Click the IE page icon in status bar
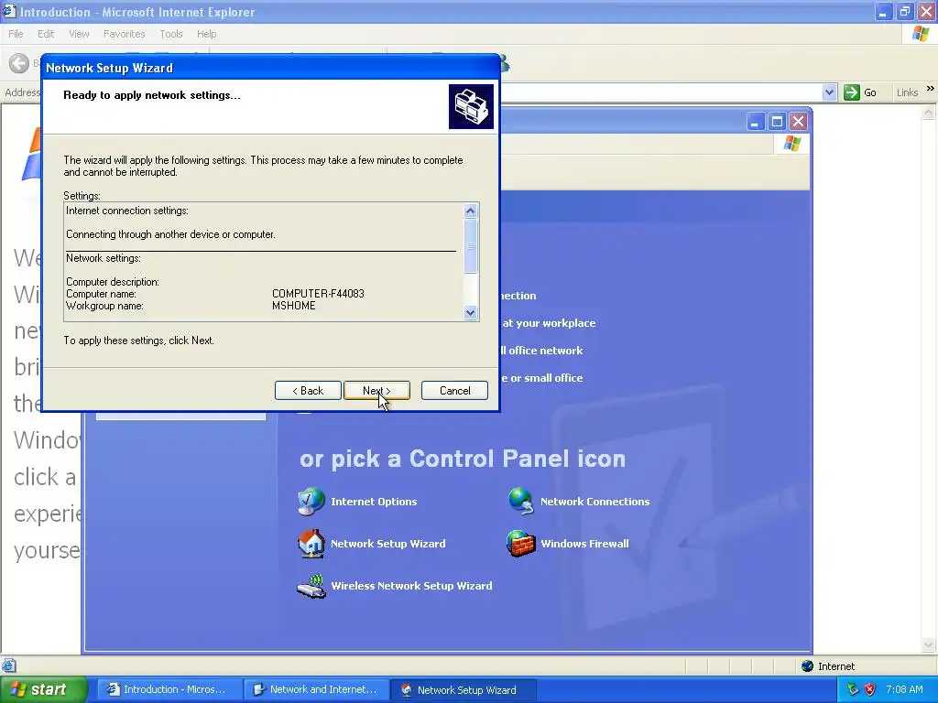The image size is (938, 703). [x=9, y=665]
